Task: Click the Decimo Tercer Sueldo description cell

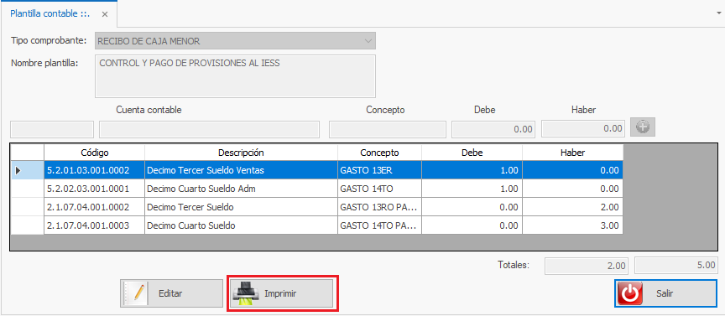Action: (241, 207)
